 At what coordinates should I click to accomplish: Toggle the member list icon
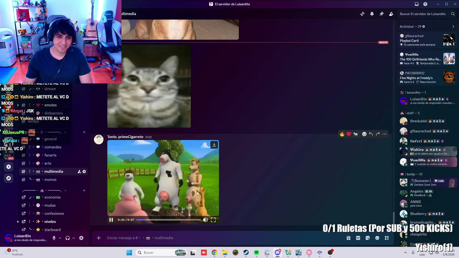tap(391, 14)
